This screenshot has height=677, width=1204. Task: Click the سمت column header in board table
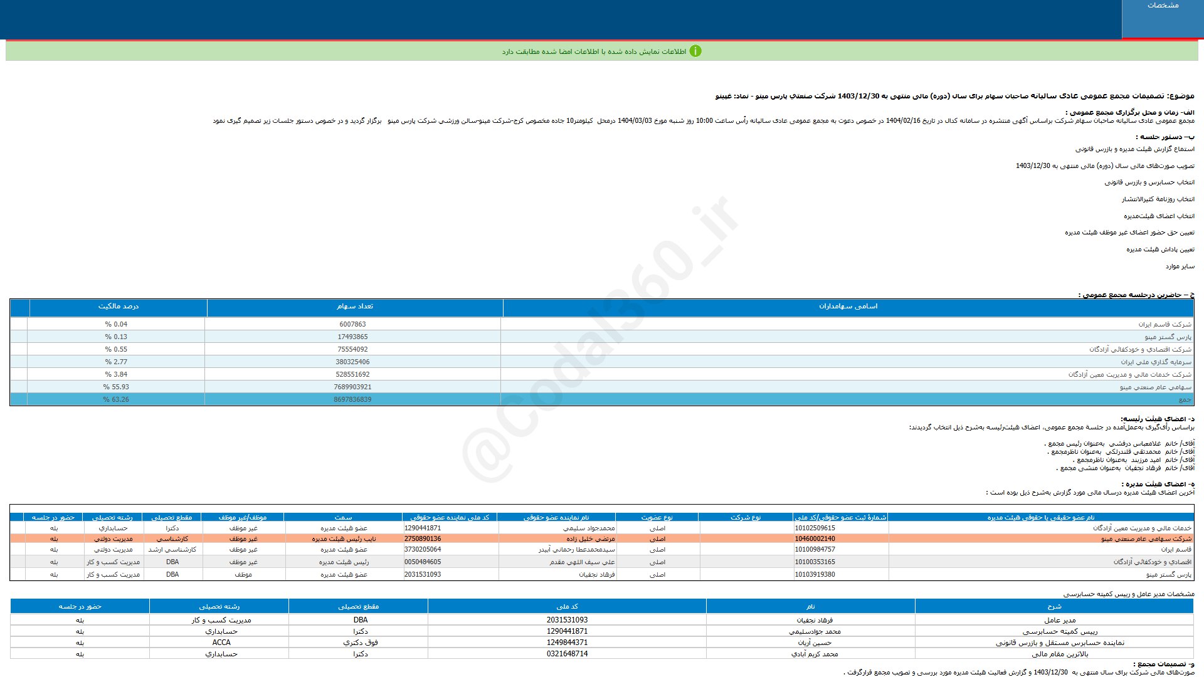(343, 518)
